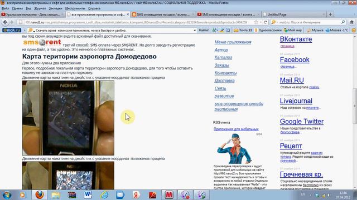The height and width of the screenshot is (200, 357).
Task: Switch to the first SMS оповещение посадки tab
Action: [x=163, y=14]
